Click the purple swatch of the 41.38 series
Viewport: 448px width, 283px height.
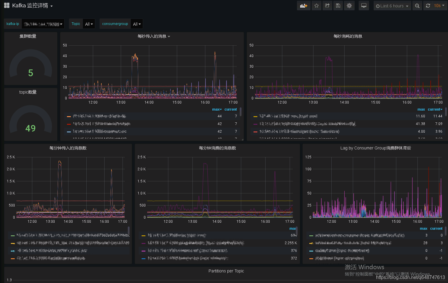(255, 124)
